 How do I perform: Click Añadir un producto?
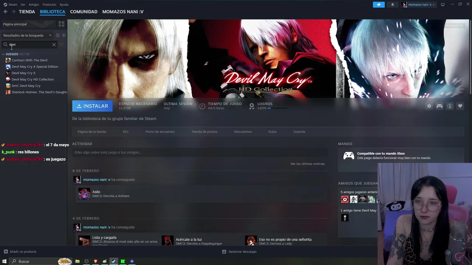point(20,252)
